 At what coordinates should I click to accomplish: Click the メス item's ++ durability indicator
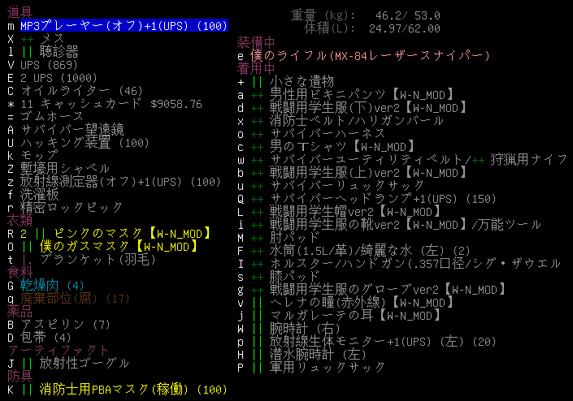[x=27, y=39]
